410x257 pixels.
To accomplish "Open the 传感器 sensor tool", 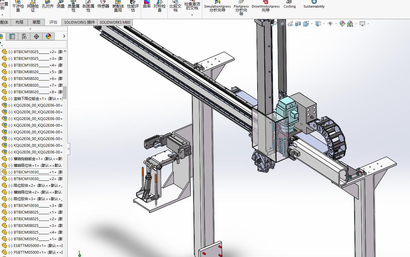I will point(103,5).
